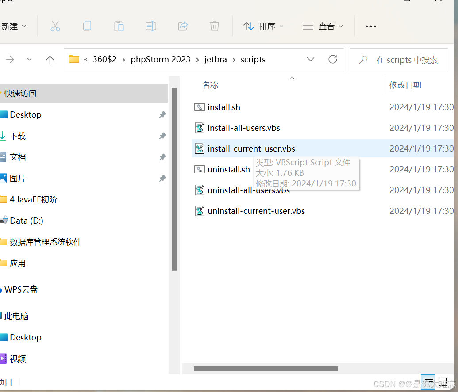Switch to details view button

(428, 382)
